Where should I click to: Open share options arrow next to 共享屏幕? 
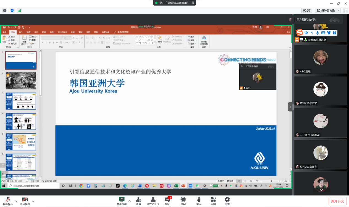(130, 201)
